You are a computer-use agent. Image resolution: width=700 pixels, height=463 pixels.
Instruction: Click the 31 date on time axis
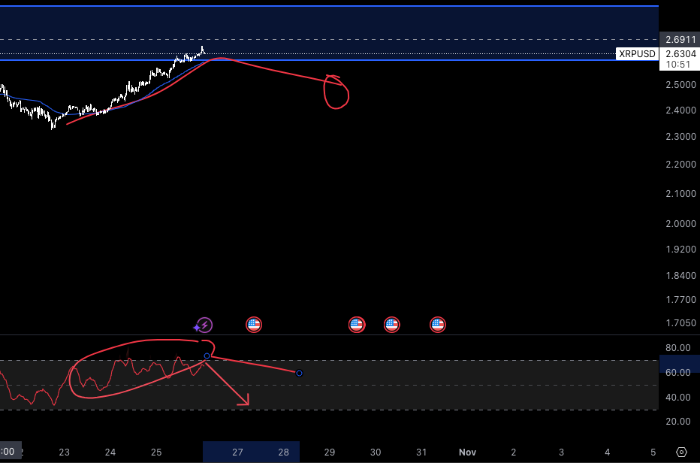(x=421, y=452)
